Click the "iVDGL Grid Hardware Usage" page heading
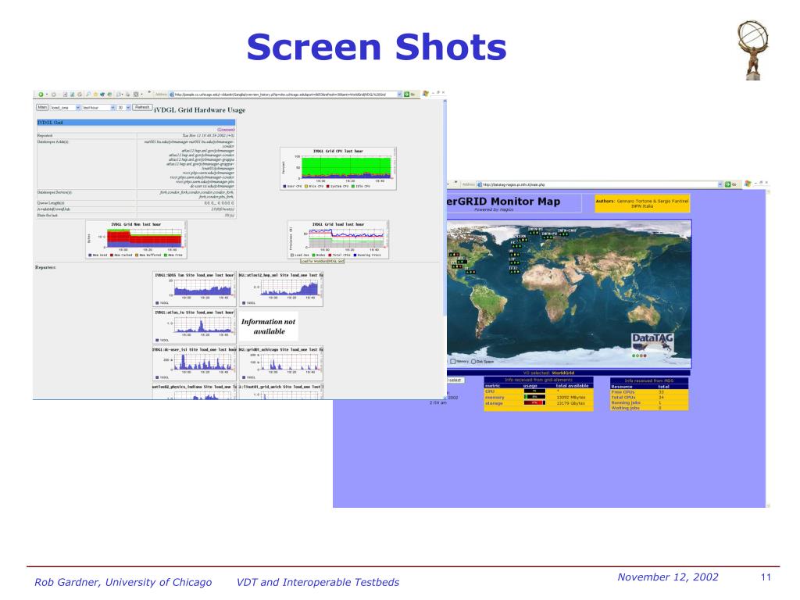The image size is (800, 600). click(x=199, y=109)
